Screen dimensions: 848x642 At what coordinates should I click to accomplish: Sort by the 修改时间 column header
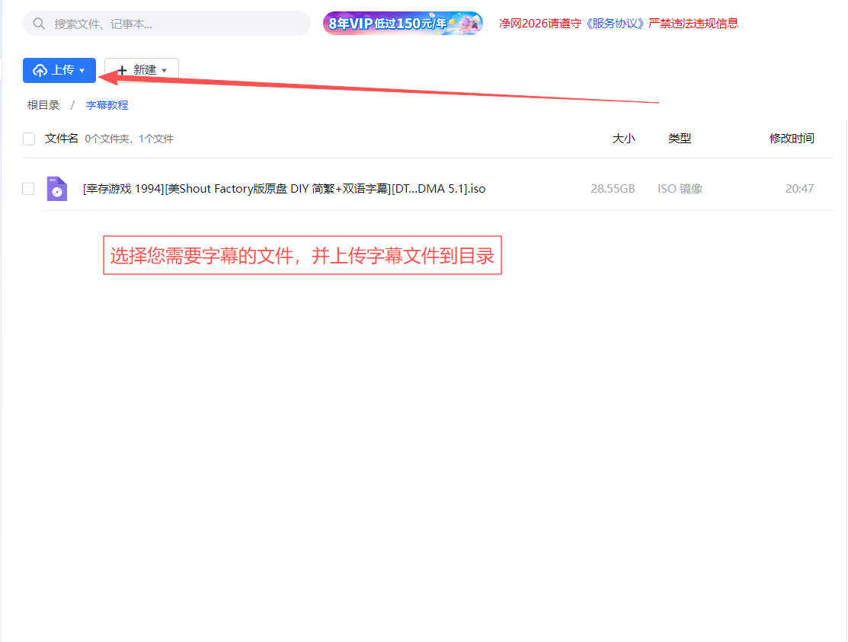coord(792,139)
